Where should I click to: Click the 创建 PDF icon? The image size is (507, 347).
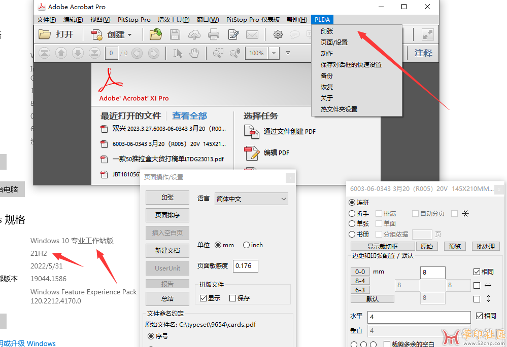pos(96,34)
